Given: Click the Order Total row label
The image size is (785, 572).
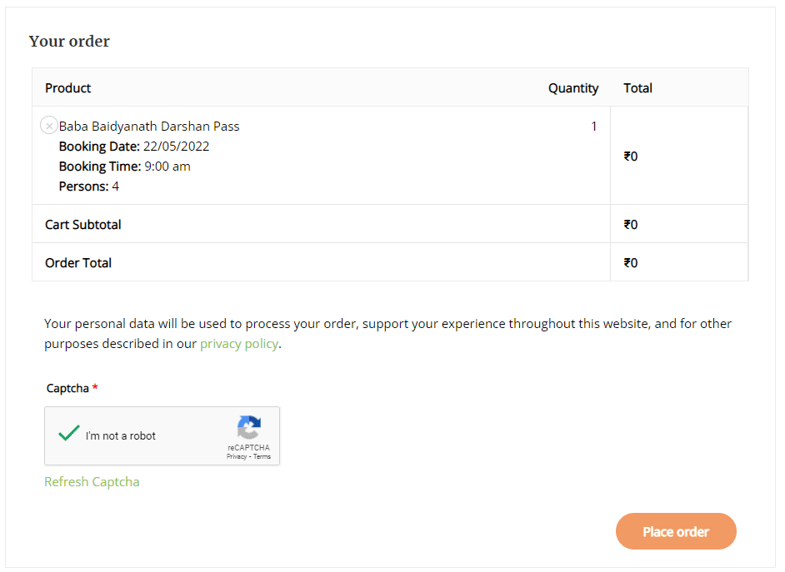Looking at the screenshot, I should pos(78,263).
